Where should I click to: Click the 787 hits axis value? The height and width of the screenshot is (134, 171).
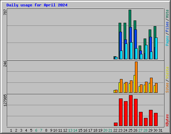click(5, 12)
